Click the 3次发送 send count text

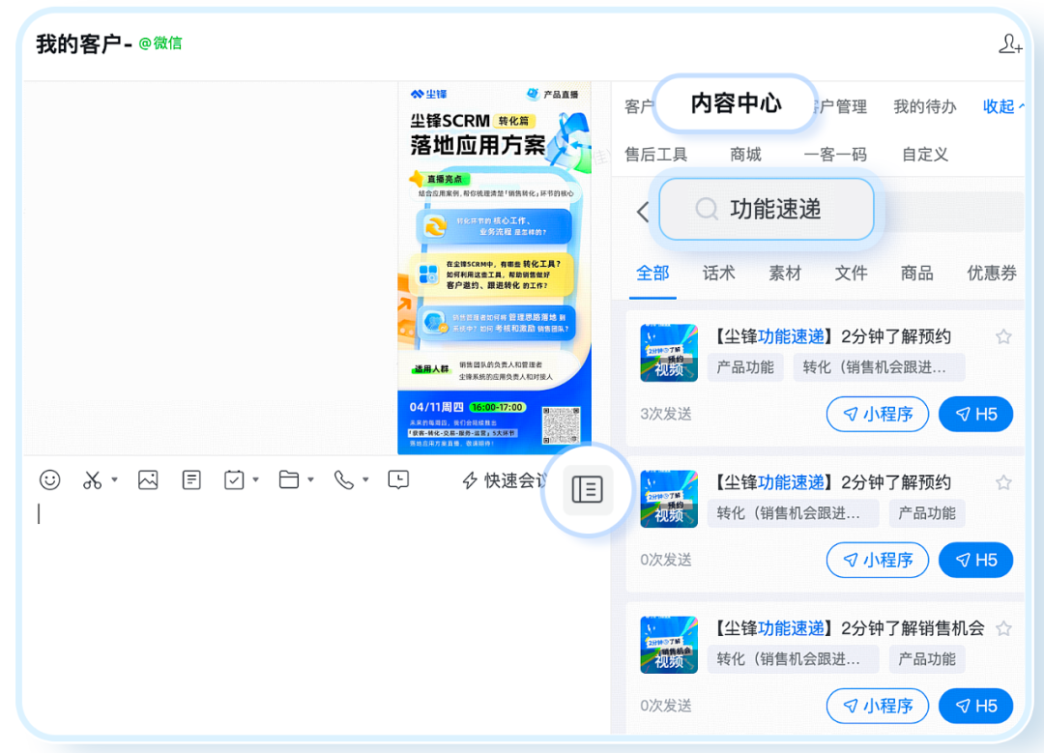(x=666, y=414)
